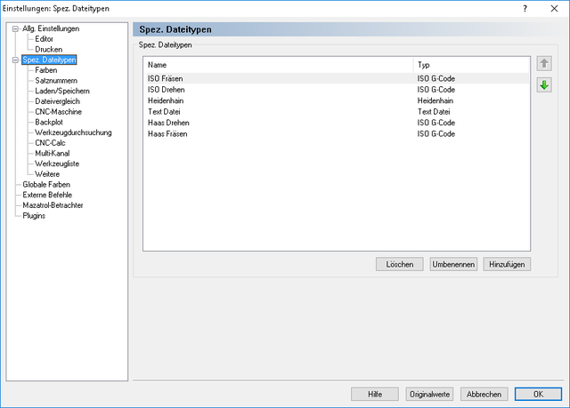Sort list by the Name column header
Image resolution: width=570 pixels, height=408 pixels.
point(278,65)
